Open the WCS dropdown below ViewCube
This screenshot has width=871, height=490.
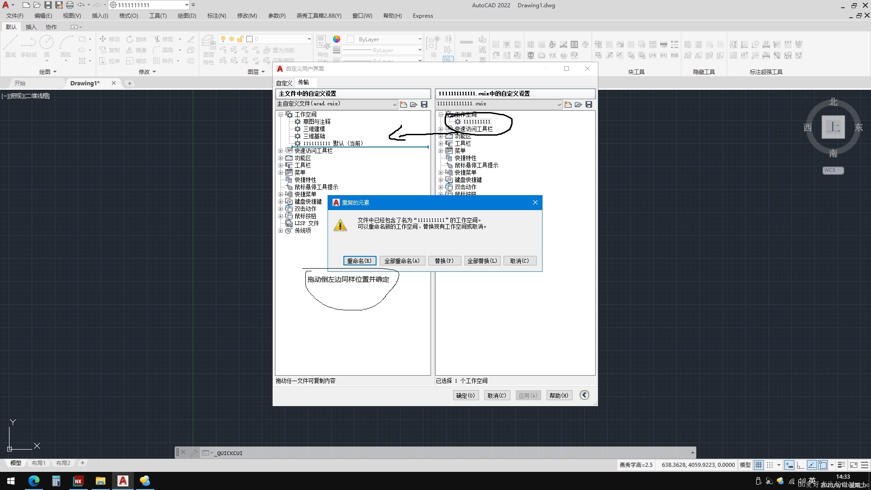833,171
